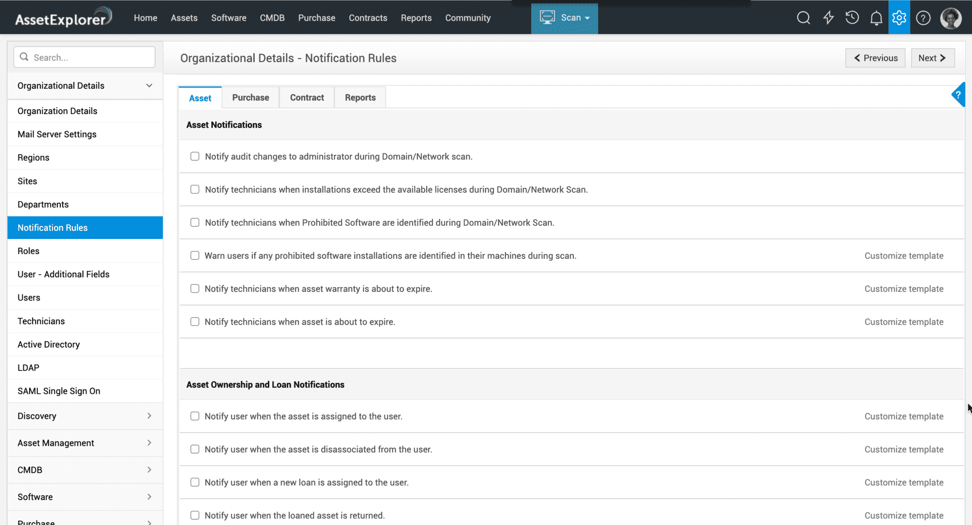Check notify when asset warranty about to expire
The height and width of the screenshot is (525, 972).
coord(195,288)
